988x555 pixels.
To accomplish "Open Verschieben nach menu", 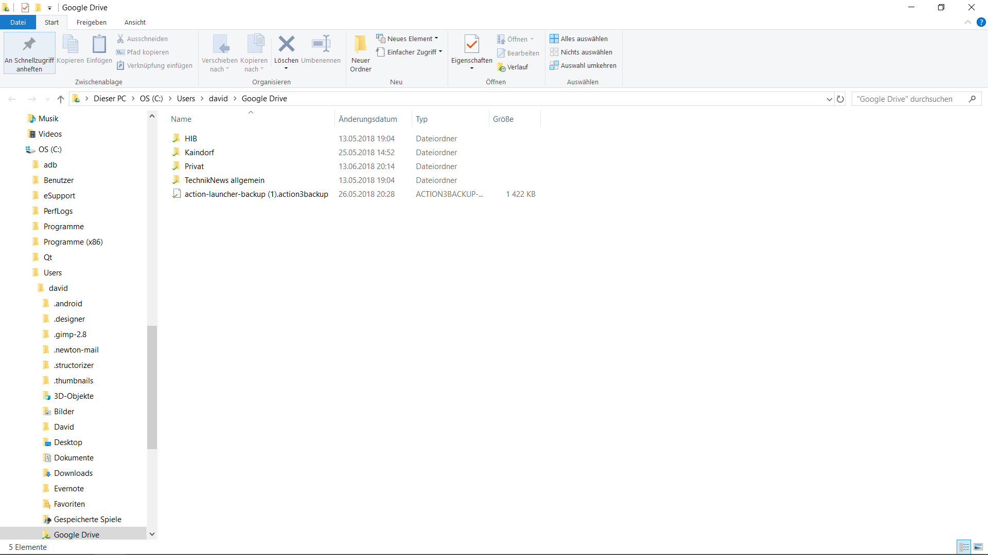I will pos(220,53).
